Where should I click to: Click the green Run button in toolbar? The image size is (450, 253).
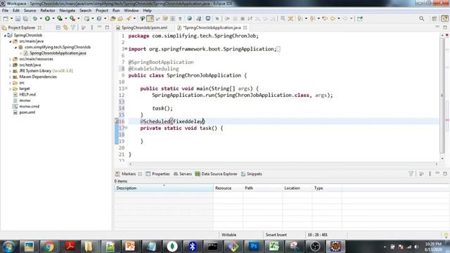[47, 19]
